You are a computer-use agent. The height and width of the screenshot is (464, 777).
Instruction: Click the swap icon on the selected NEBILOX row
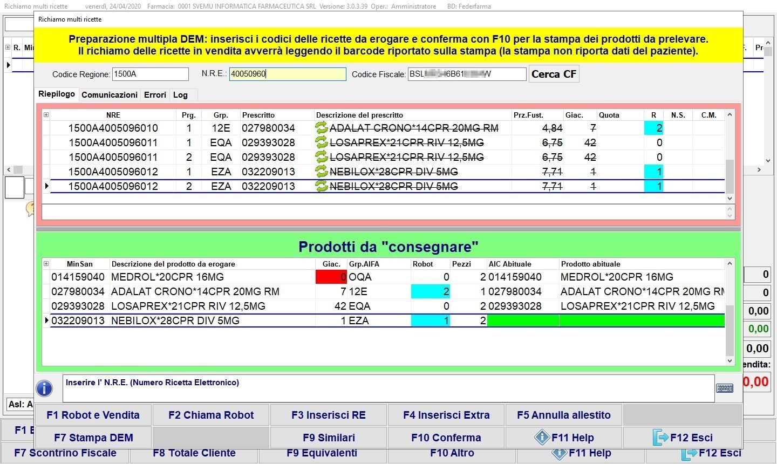tap(322, 186)
